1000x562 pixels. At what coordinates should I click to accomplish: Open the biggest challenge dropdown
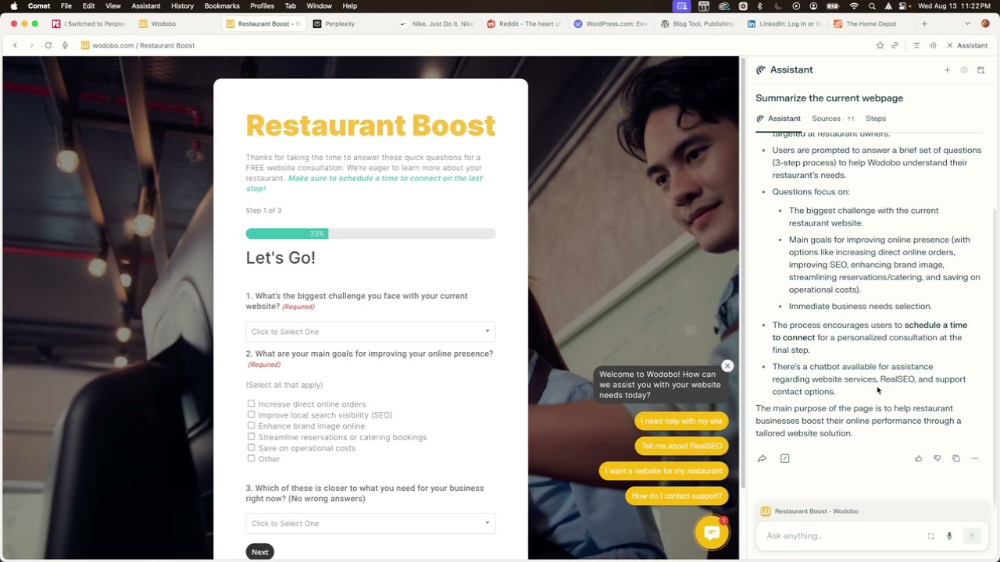click(x=370, y=332)
